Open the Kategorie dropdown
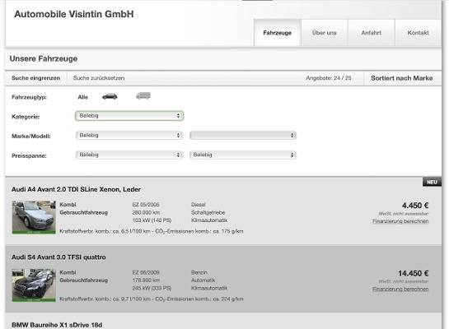This screenshot has height=329, width=449. [129, 116]
